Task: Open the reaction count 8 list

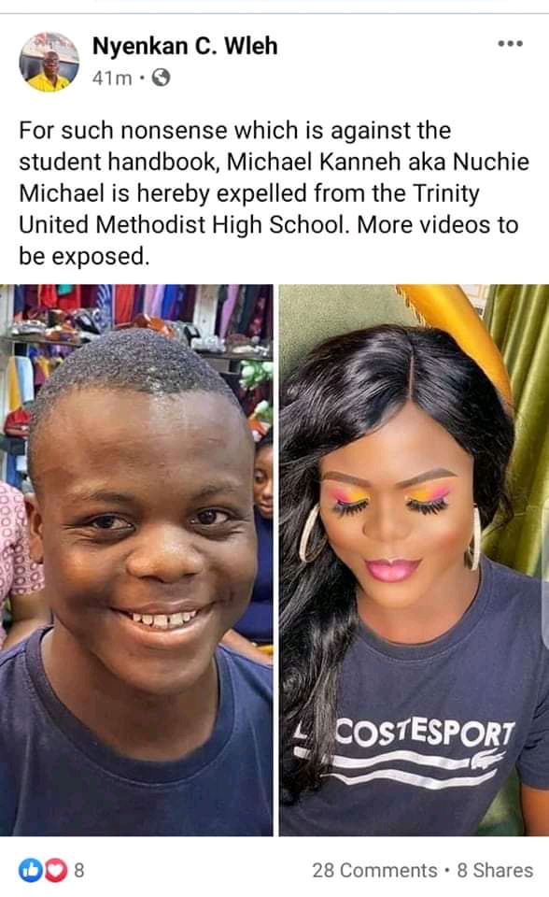Action: [79, 870]
